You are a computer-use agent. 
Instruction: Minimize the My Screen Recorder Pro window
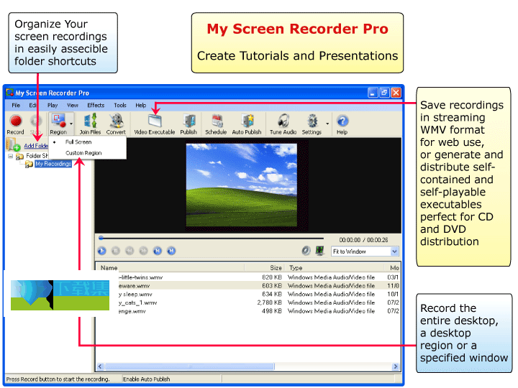(373, 93)
